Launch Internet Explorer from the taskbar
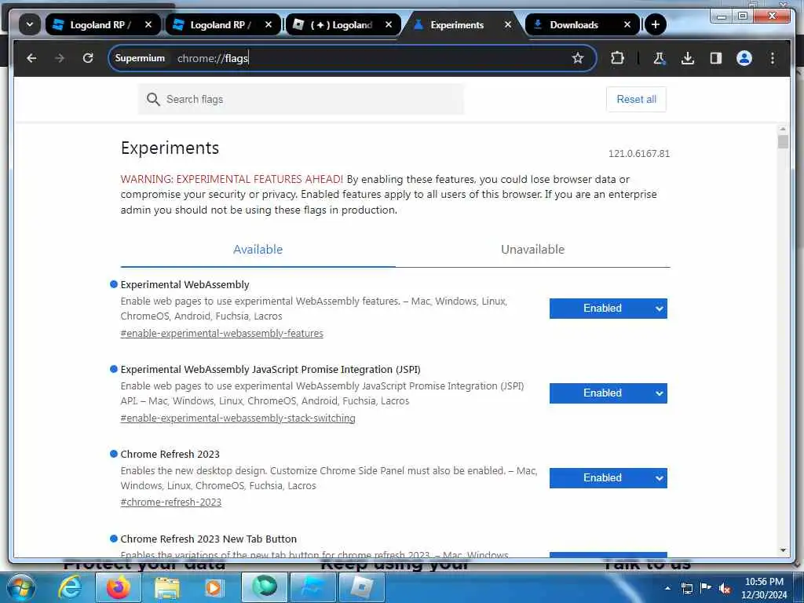 coord(70,587)
